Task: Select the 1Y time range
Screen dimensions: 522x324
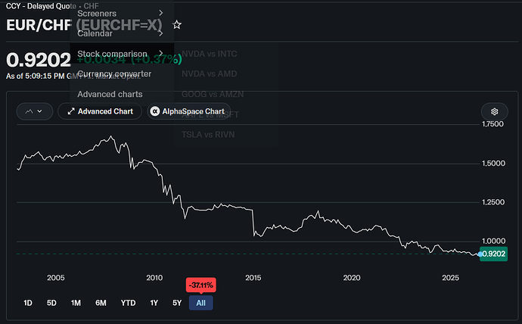Action: click(154, 303)
